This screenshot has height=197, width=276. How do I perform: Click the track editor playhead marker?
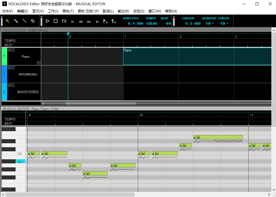point(68,34)
